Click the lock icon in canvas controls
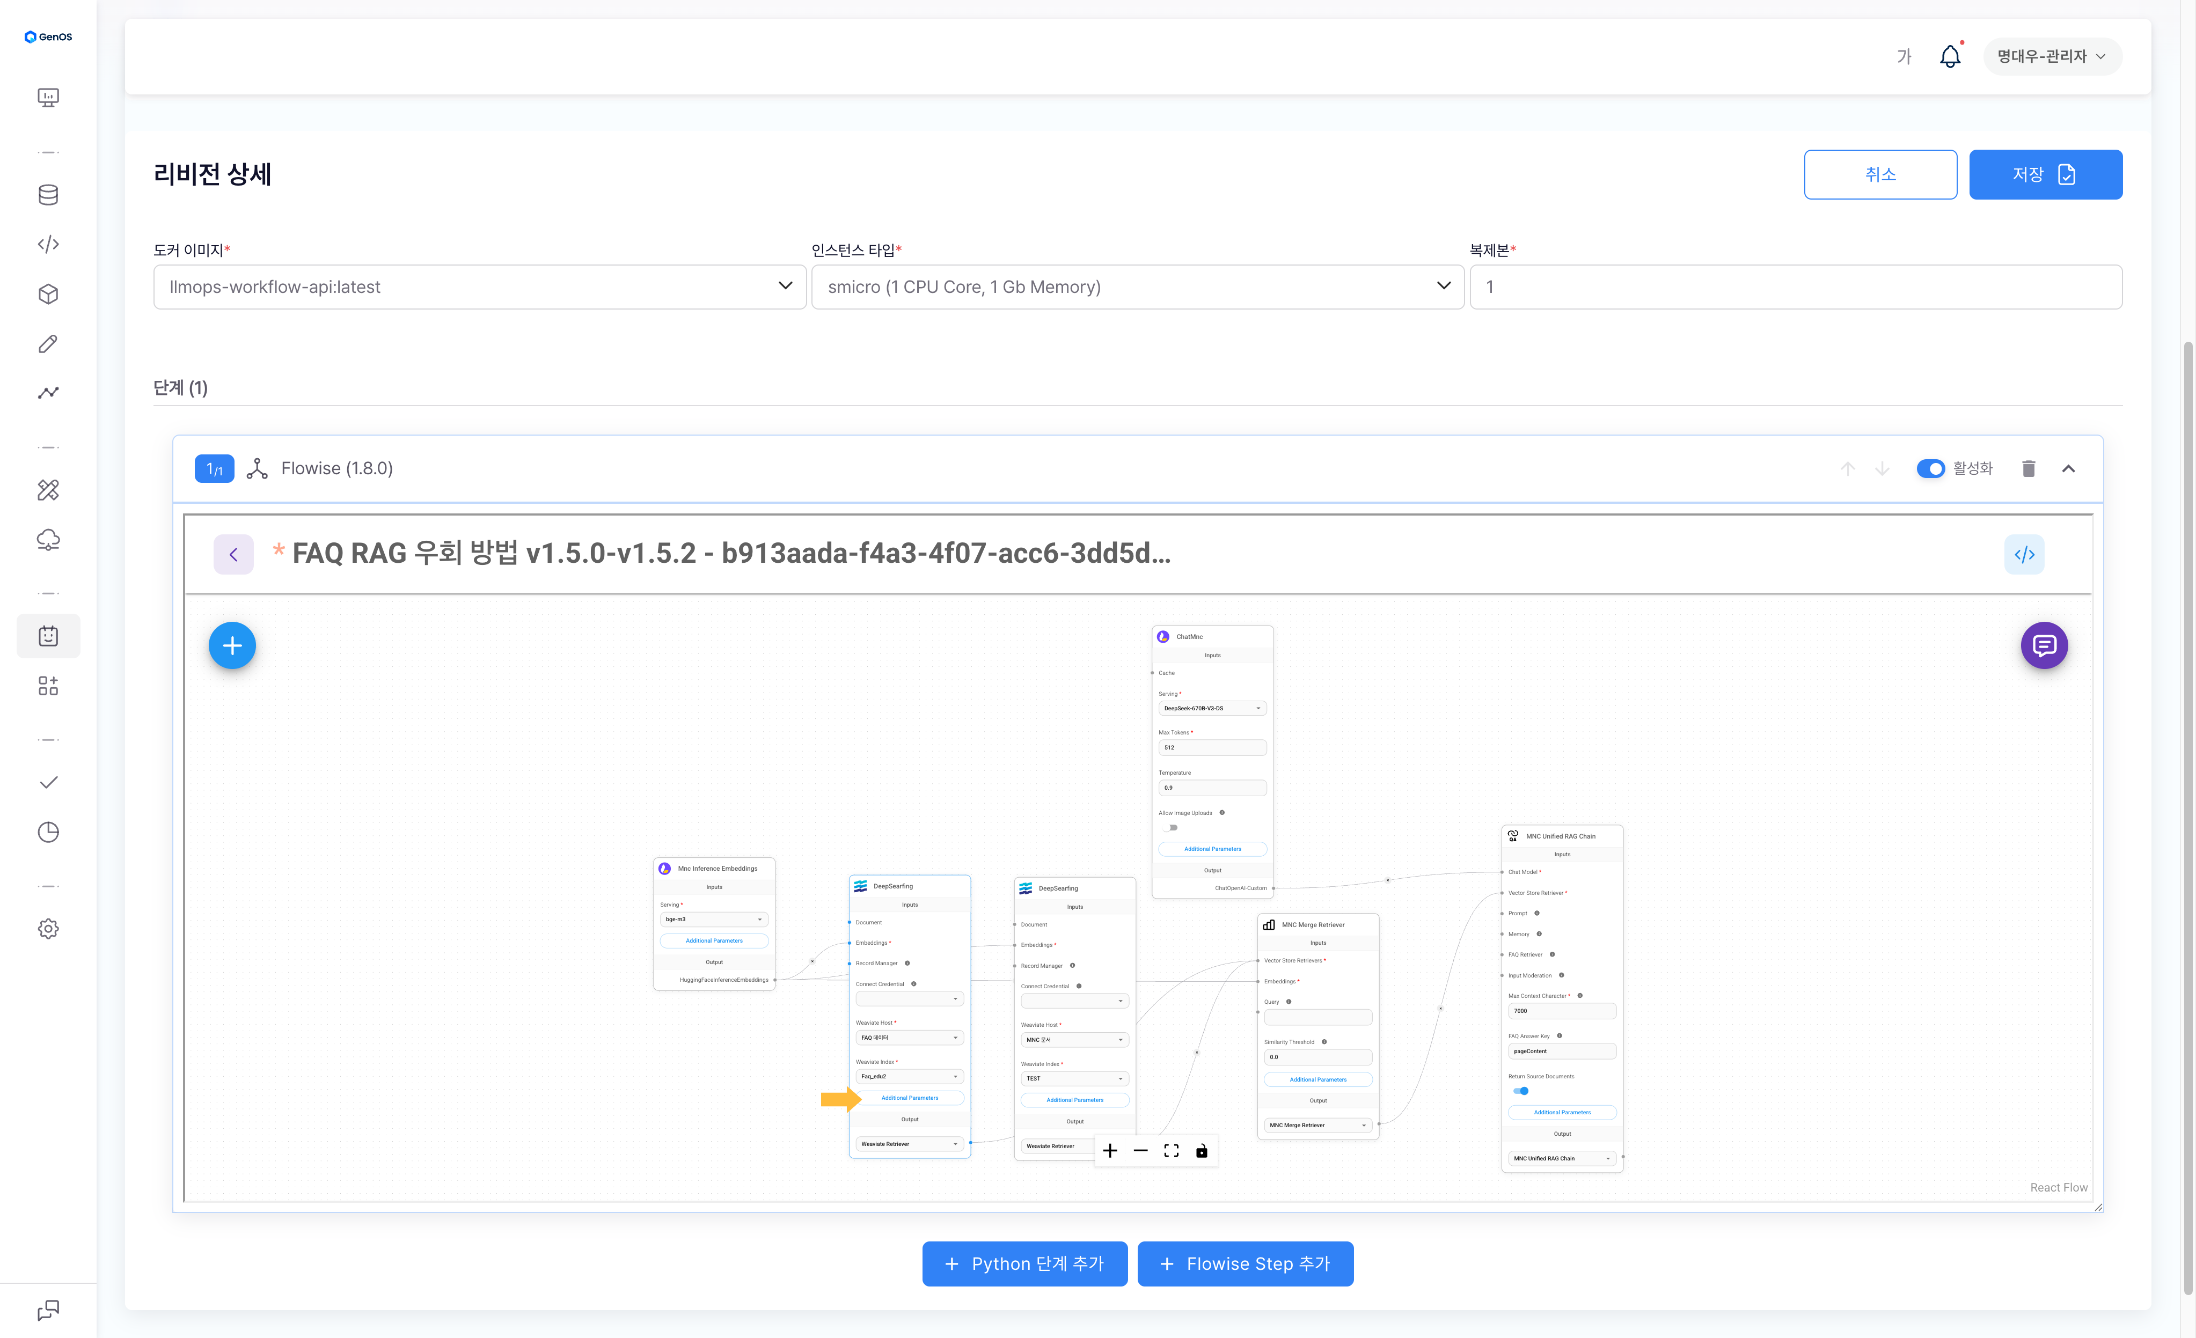This screenshot has width=2196, height=1338. coord(1202,1151)
